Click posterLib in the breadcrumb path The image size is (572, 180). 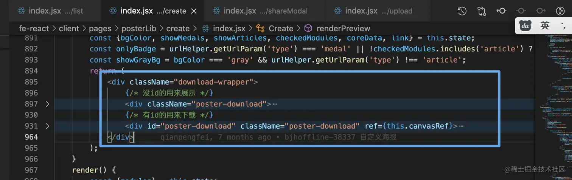139,28
